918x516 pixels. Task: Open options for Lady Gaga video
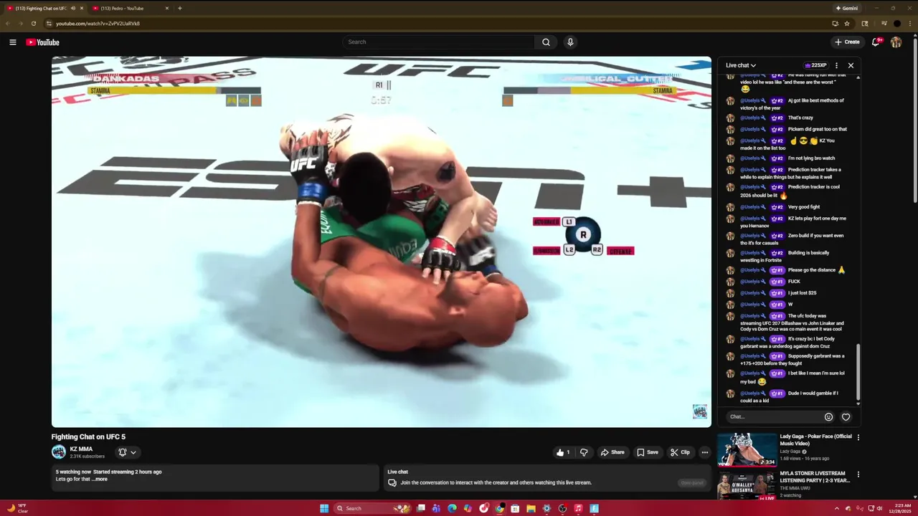point(858,437)
